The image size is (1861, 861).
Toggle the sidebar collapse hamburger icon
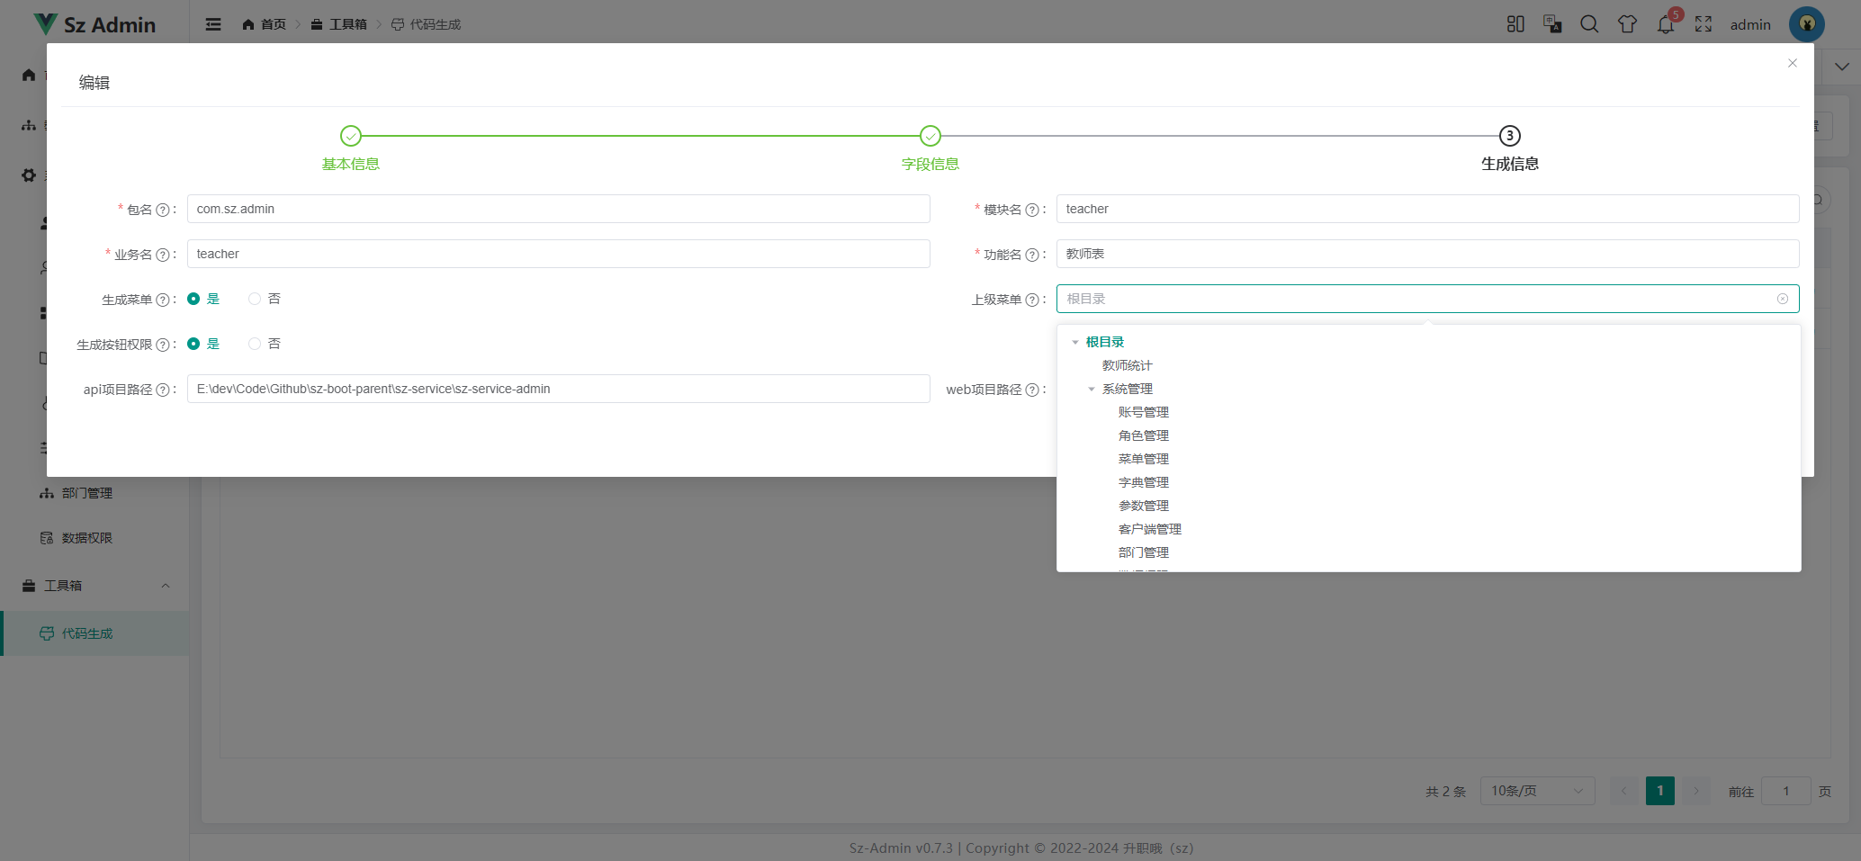(213, 24)
